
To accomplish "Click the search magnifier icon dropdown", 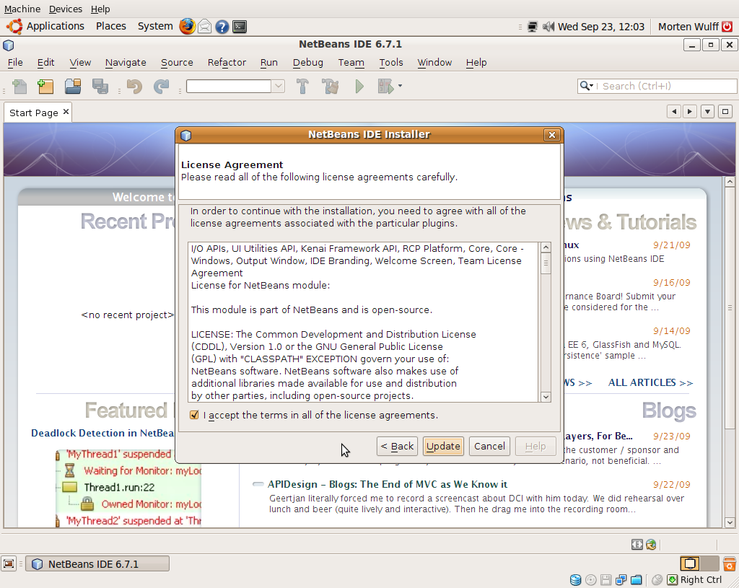I will click(x=586, y=86).
